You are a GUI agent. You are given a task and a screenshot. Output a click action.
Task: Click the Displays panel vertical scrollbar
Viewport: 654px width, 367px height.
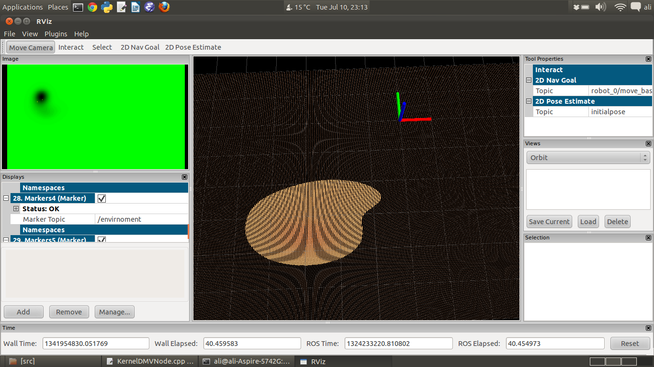click(x=189, y=232)
